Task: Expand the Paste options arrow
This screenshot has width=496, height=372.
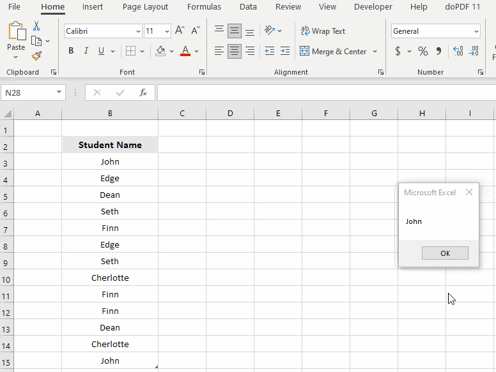Action: 16,57
